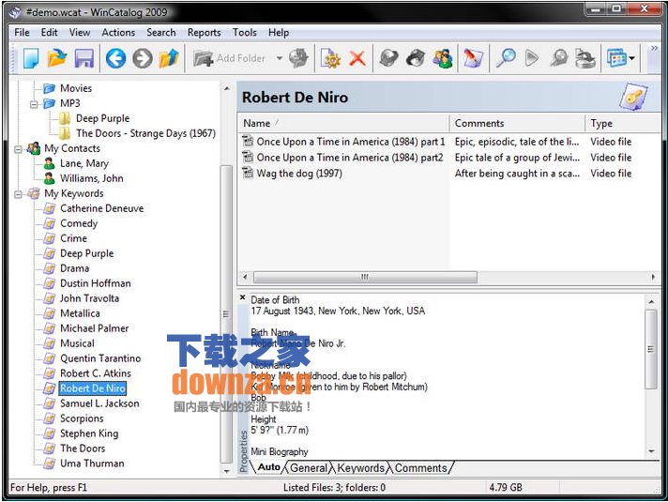Select Once Upon a Time in America part1
This screenshot has width=668, height=502.
[351, 142]
